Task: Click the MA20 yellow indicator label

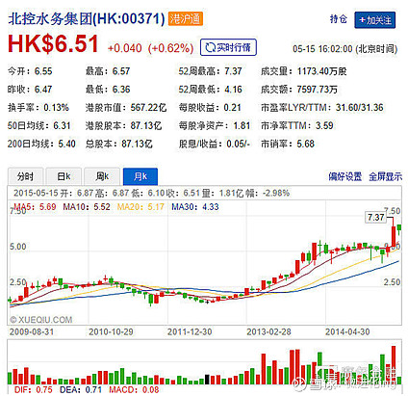Action: pos(140,207)
